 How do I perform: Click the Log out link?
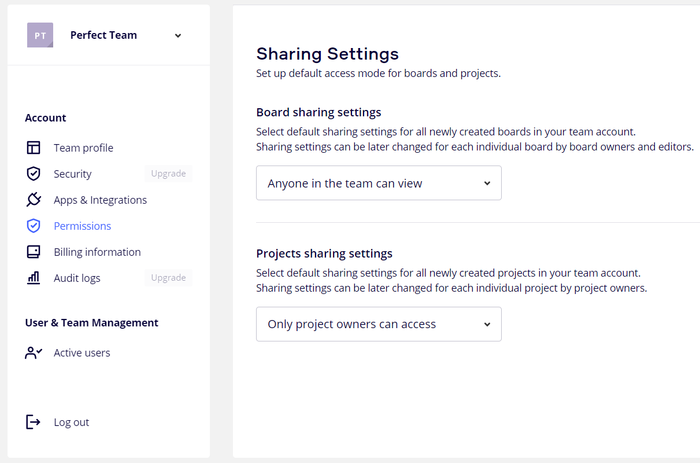coord(71,422)
